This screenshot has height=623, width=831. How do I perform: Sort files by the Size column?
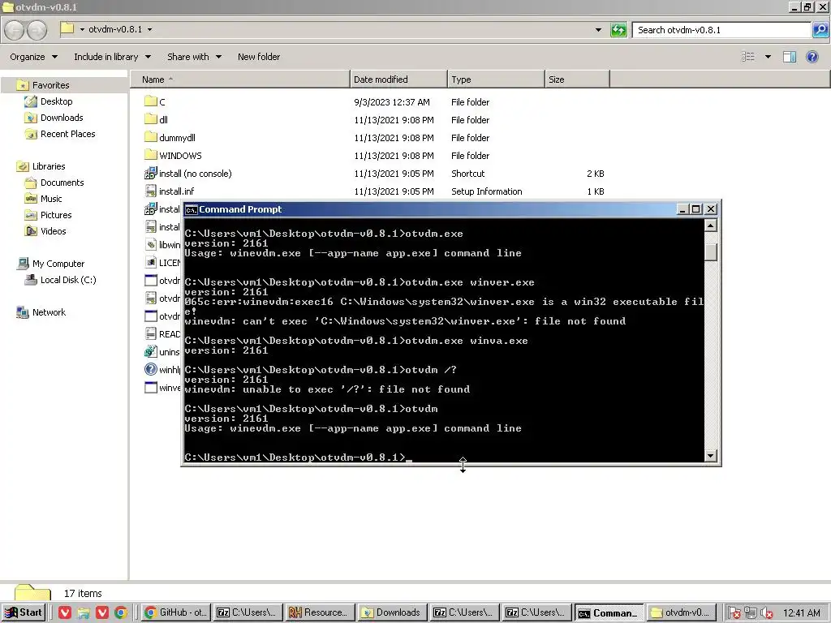(x=577, y=79)
